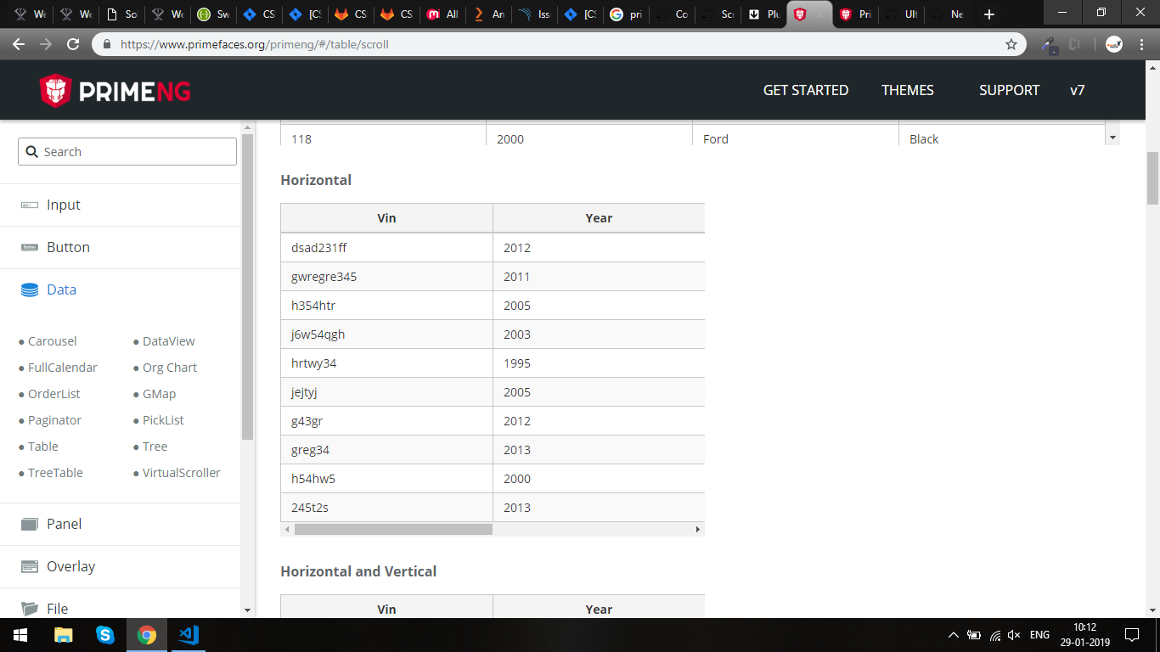
Task: Click the File section icon
Action: [x=28, y=609]
